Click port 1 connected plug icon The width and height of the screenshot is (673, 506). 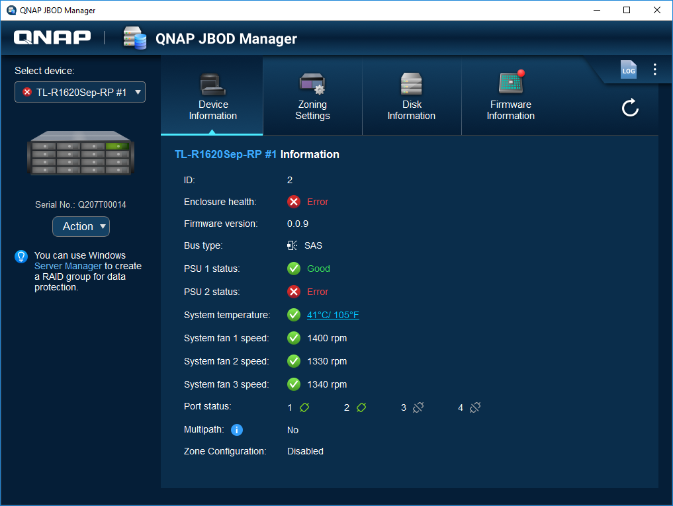[304, 407]
